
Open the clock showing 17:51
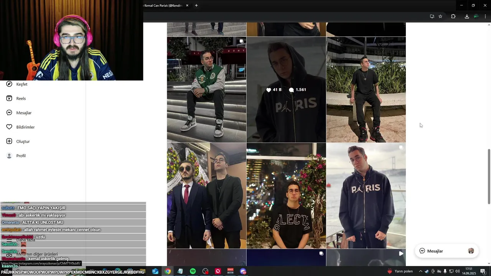(x=469, y=271)
